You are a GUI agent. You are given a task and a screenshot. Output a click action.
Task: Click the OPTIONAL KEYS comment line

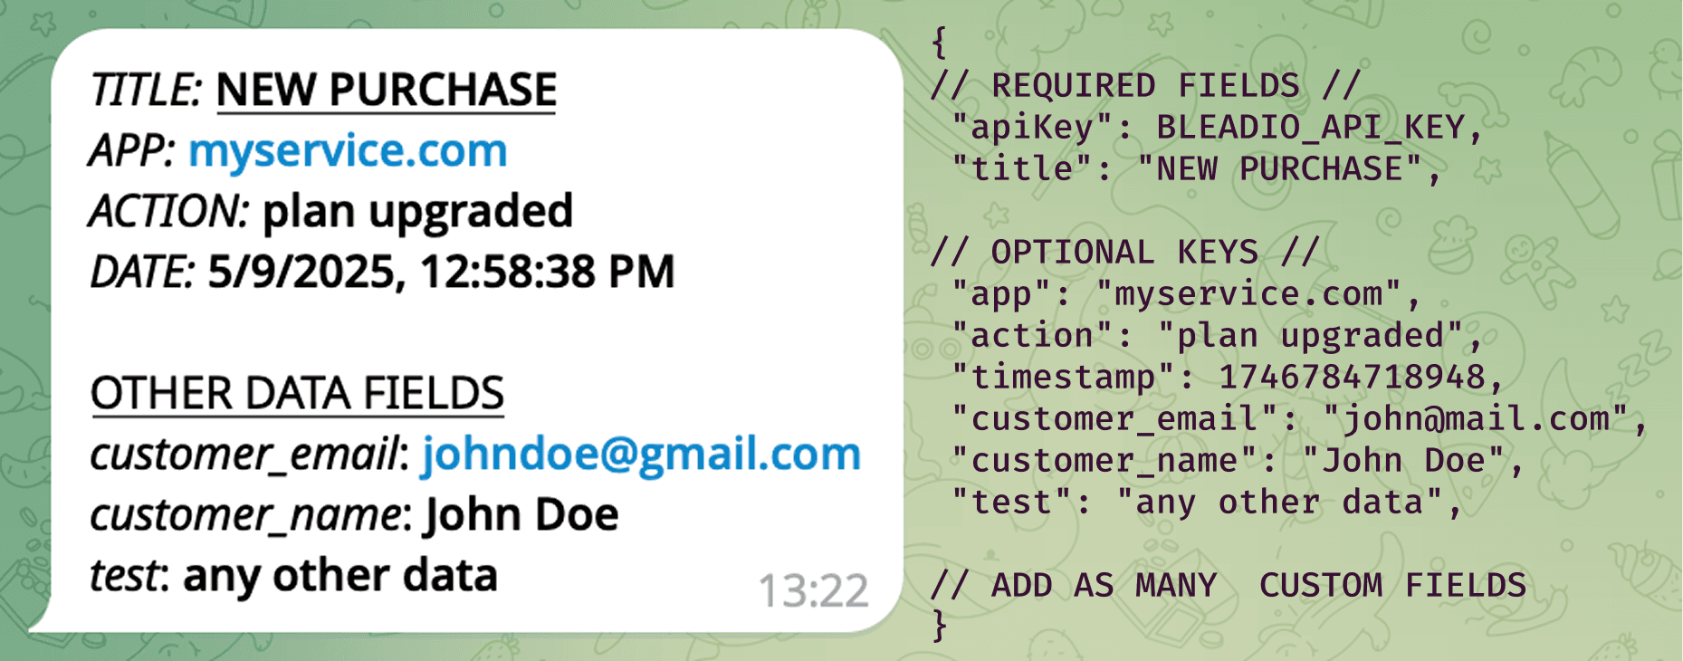click(x=1124, y=252)
